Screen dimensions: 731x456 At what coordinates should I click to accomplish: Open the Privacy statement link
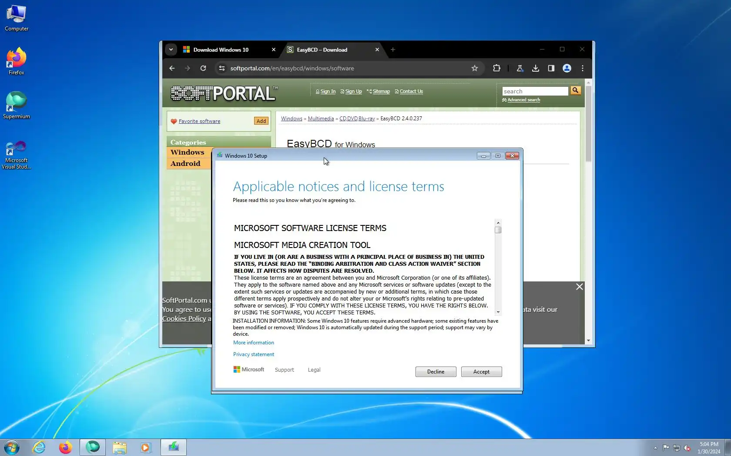[254, 354]
